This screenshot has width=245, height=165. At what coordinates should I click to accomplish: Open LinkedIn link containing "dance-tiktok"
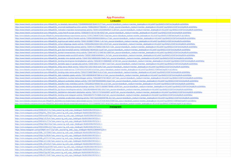click(x=102, y=67)
